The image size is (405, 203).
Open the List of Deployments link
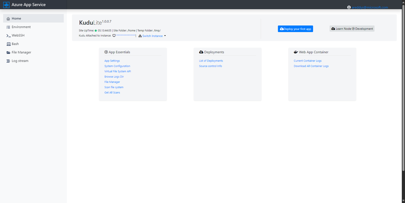click(211, 61)
